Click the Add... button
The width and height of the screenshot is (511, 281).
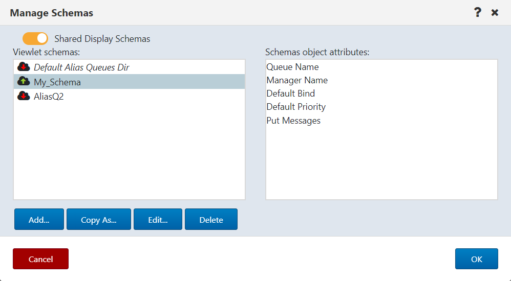coord(39,220)
